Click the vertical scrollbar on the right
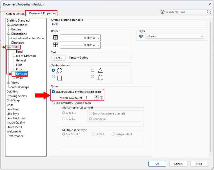 click(211, 87)
